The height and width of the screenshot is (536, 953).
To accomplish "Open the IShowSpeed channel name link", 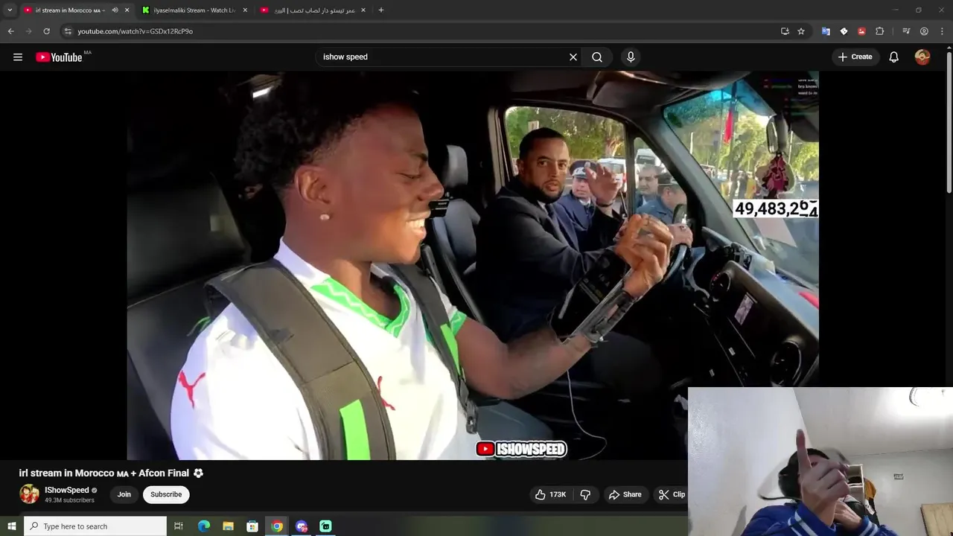I will pyautogui.click(x=67, y=490).
